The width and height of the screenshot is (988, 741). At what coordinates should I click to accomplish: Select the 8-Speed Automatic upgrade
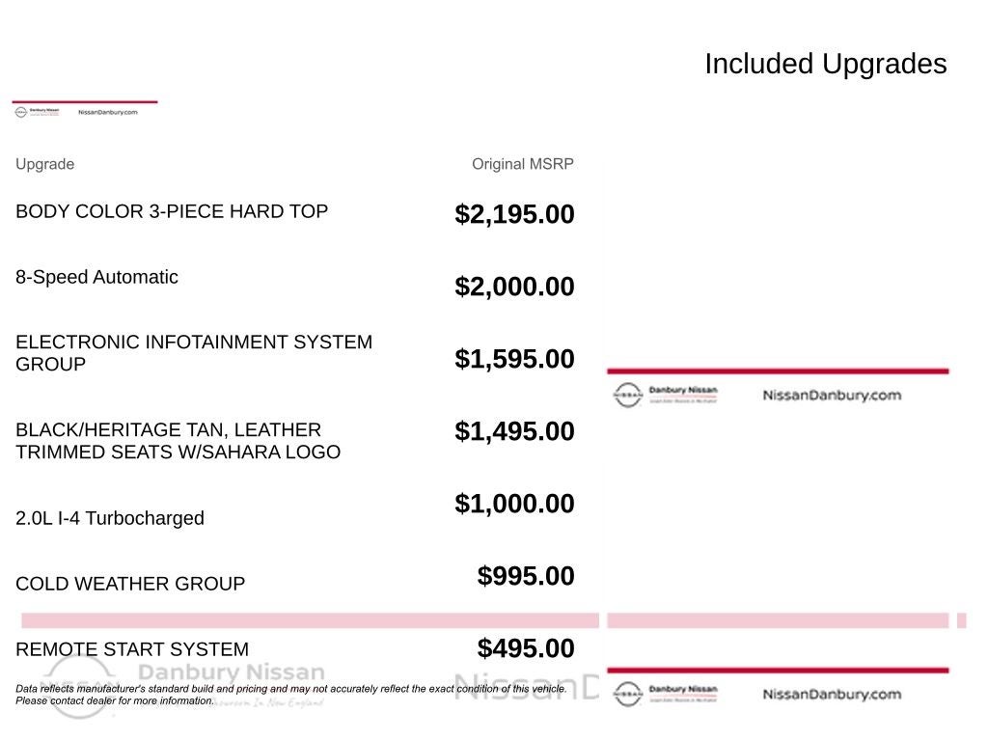pos(96,277)
